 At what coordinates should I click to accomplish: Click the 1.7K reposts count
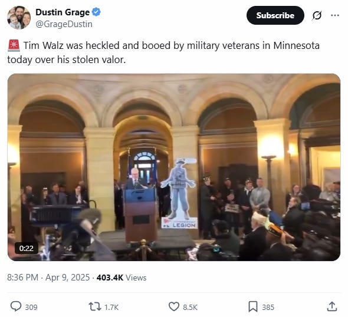pos(111,307)
